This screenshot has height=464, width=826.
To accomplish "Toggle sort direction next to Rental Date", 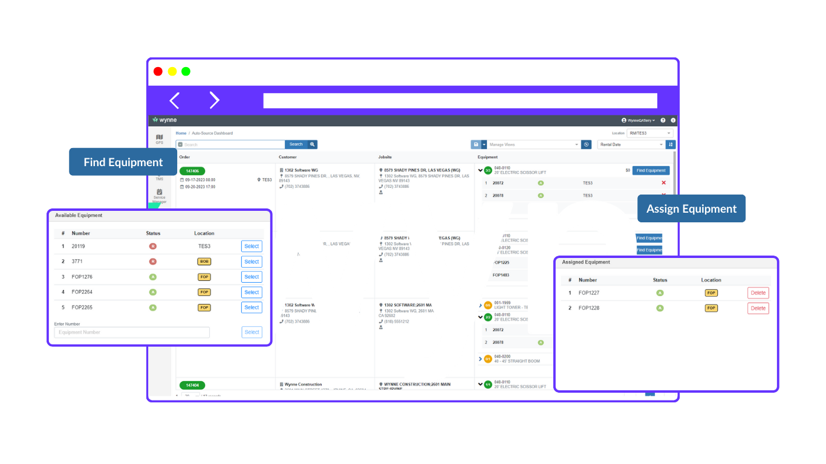I will tap(671, 144).
